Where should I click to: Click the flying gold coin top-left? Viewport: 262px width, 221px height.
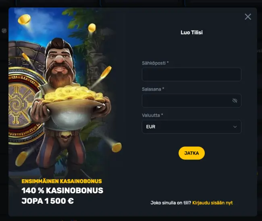tap(24, 19)
